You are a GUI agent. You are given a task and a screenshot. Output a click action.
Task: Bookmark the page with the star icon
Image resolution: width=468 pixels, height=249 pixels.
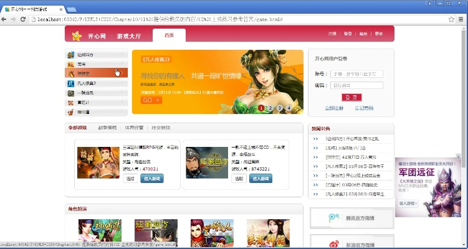point(451,19)
